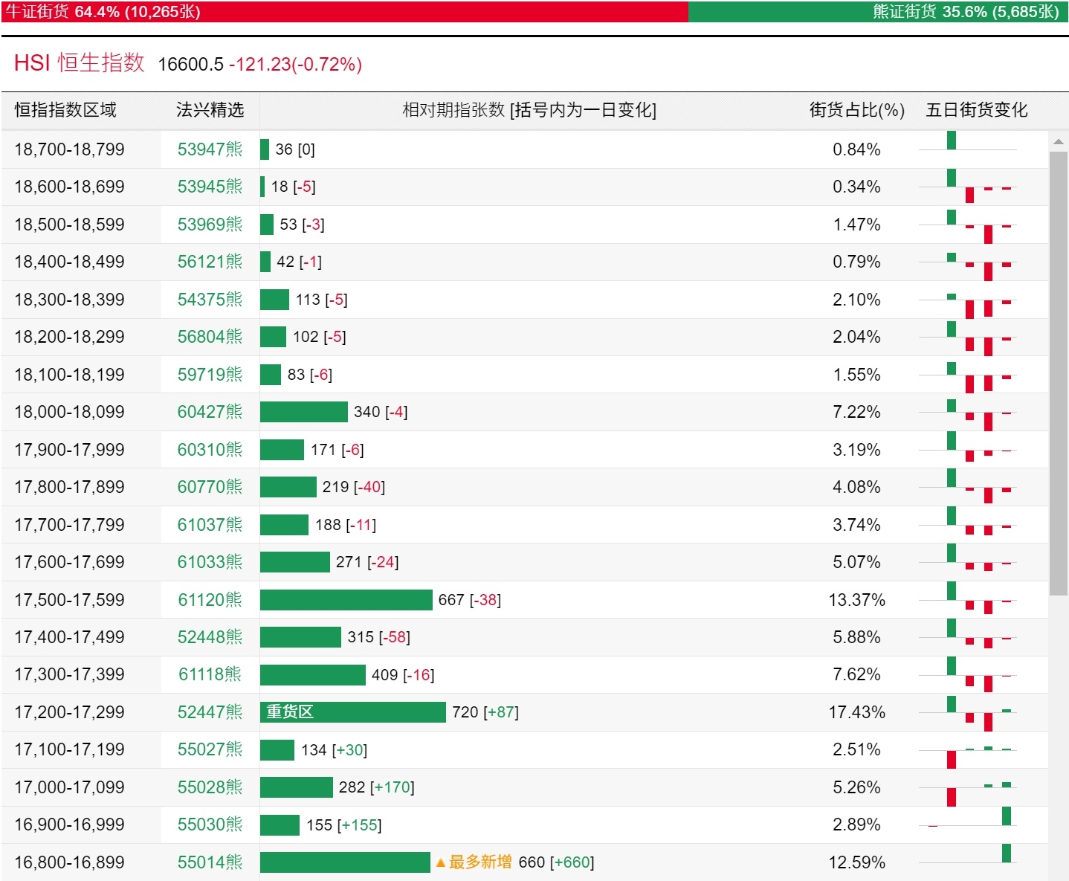Click the 7.62% share value
Image resolution: width=1069 pixels, height=881 pixels.
coord(856,674)
